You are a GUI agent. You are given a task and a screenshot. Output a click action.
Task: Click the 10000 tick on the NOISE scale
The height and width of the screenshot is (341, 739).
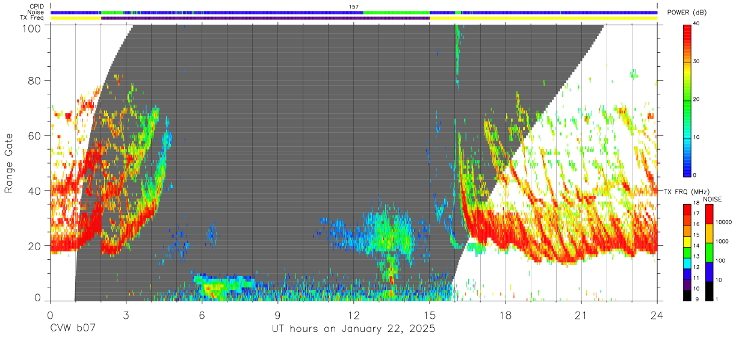(725, 222)
